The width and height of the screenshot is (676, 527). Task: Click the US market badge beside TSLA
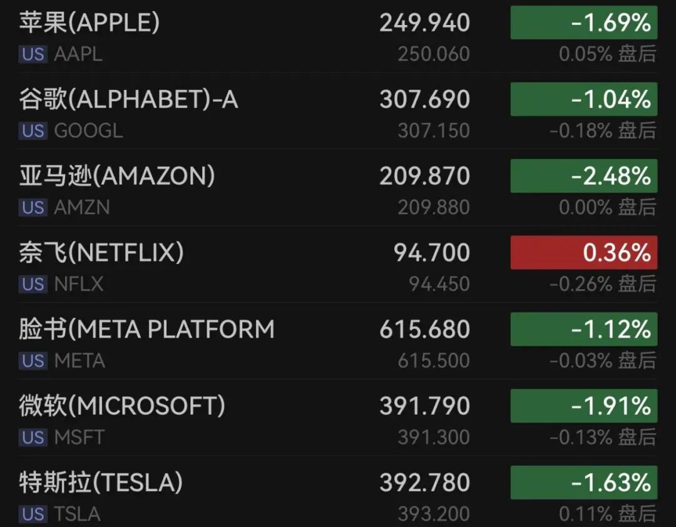[33, 514]
